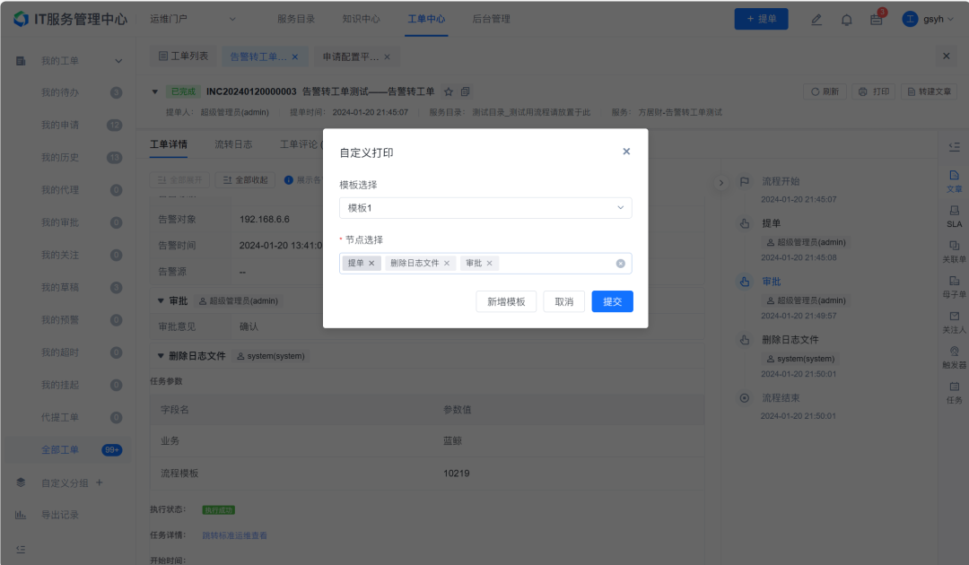Image resolution: width=969 pixels, height=565 pixels.
Task: Click the 取消 button
Action: tap(563, 301)
